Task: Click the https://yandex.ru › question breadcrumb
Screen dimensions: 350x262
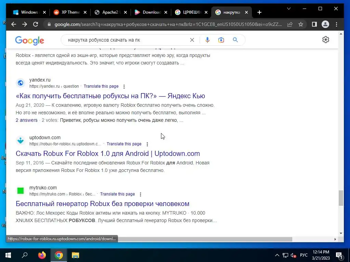Action: (54, 86)
